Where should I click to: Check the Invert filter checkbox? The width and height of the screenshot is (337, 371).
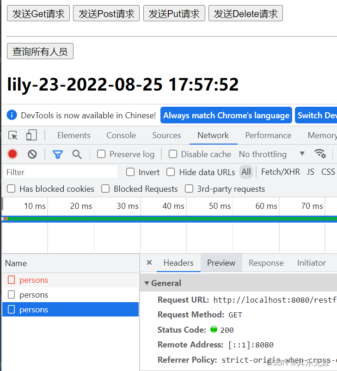pyautogui.click(x=130, y=172)
